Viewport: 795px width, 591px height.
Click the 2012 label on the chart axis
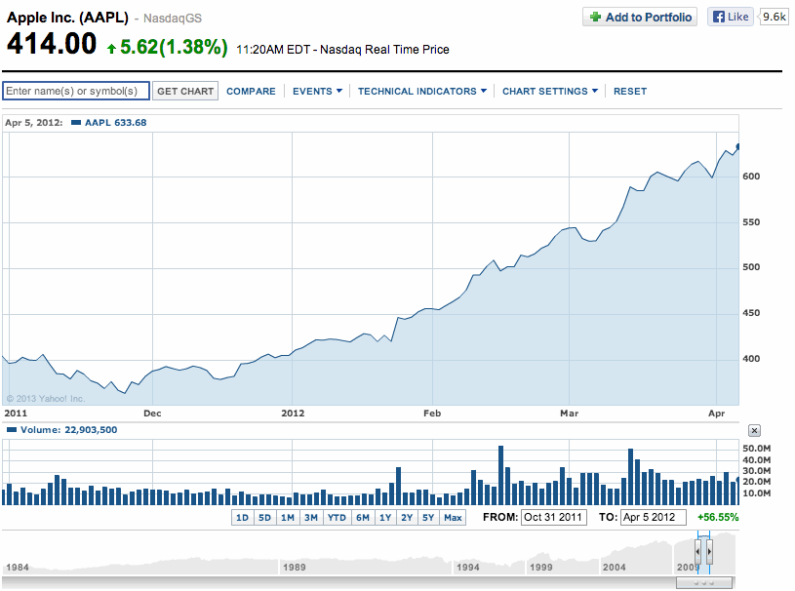click(x=293, y=414)
